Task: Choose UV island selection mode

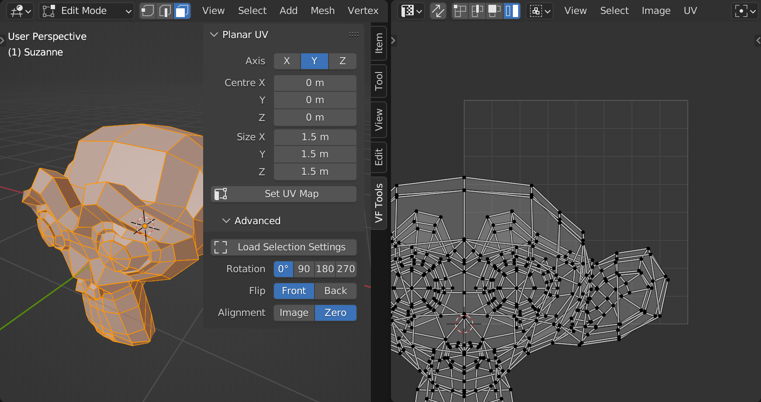Action: pos(512,11)
